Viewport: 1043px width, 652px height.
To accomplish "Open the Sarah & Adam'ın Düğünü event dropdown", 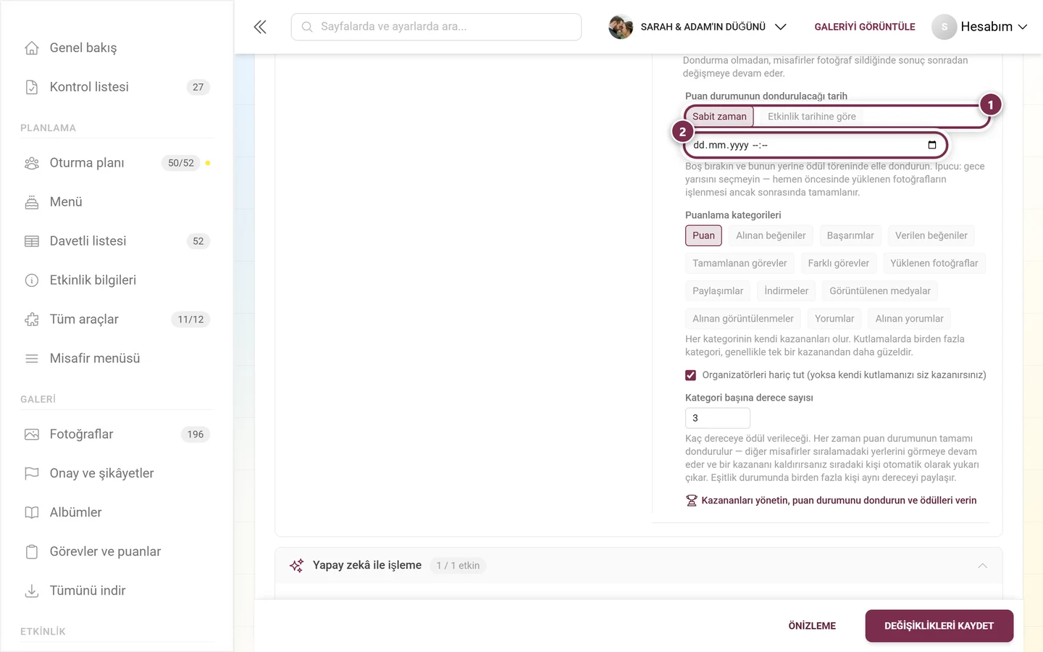I will coord(698,27).
